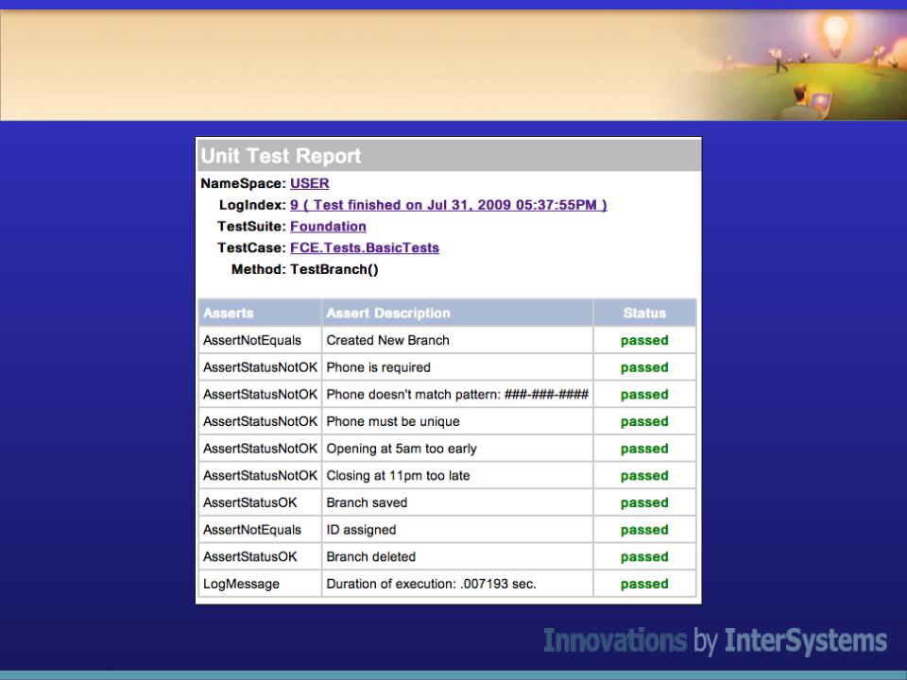Select the TestBranch() method text
The height and width of the screenshot is (680, 907).
334,269
